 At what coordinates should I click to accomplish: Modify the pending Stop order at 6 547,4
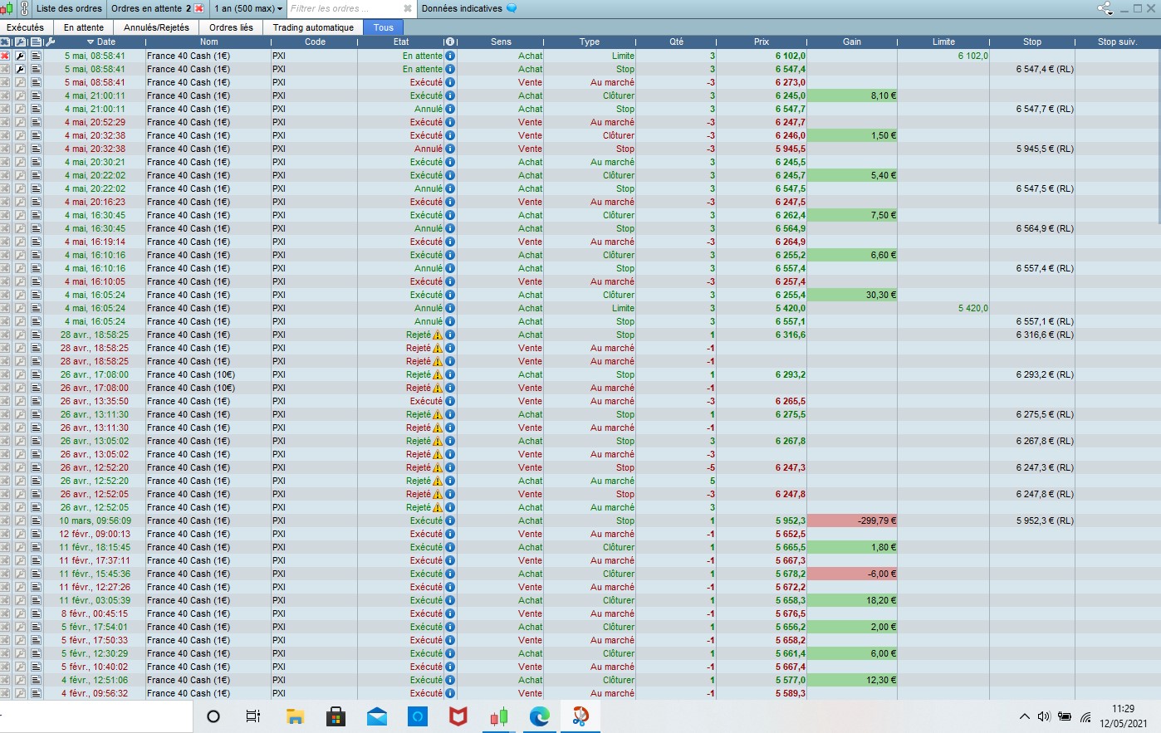pos(20,69)
